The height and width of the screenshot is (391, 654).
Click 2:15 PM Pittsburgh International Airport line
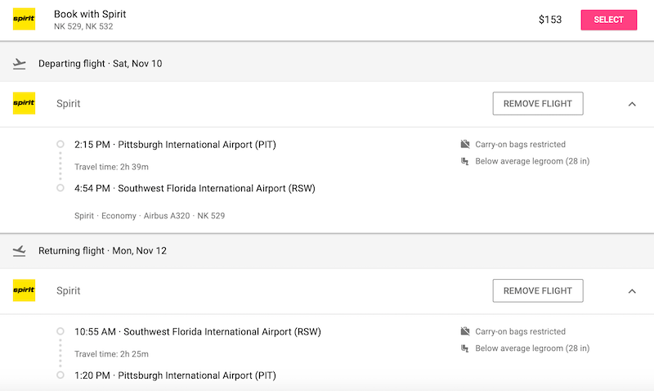pyautogui.click(x=175, y=145)
